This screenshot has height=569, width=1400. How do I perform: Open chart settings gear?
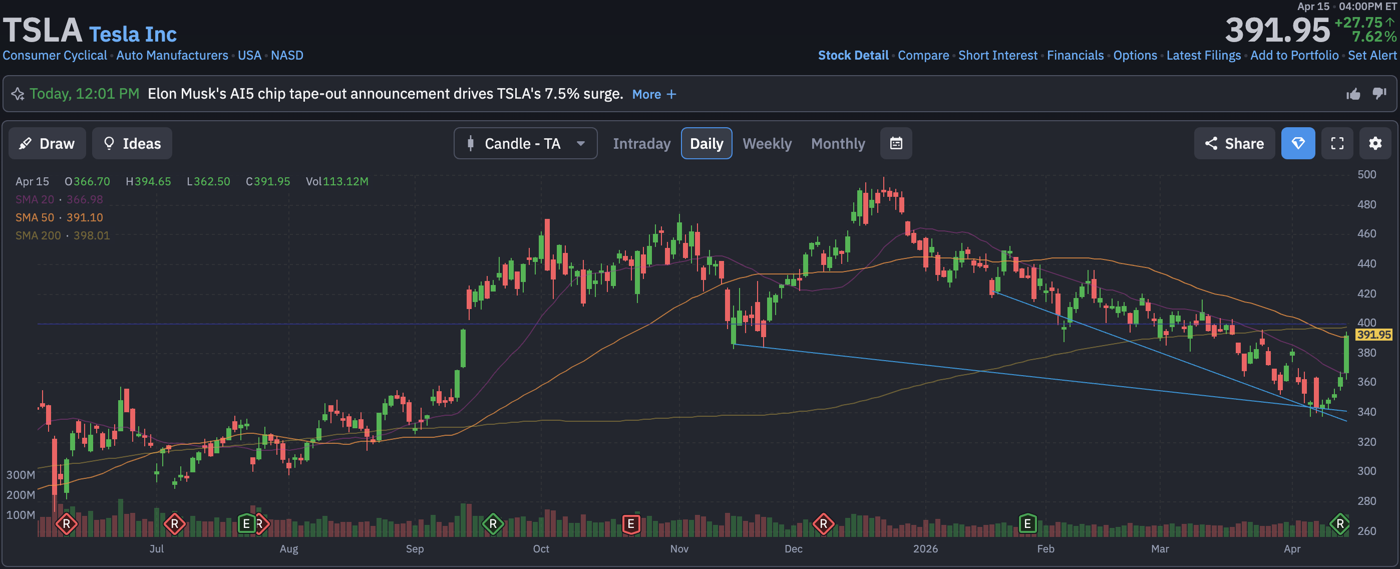click(1375, 143)
